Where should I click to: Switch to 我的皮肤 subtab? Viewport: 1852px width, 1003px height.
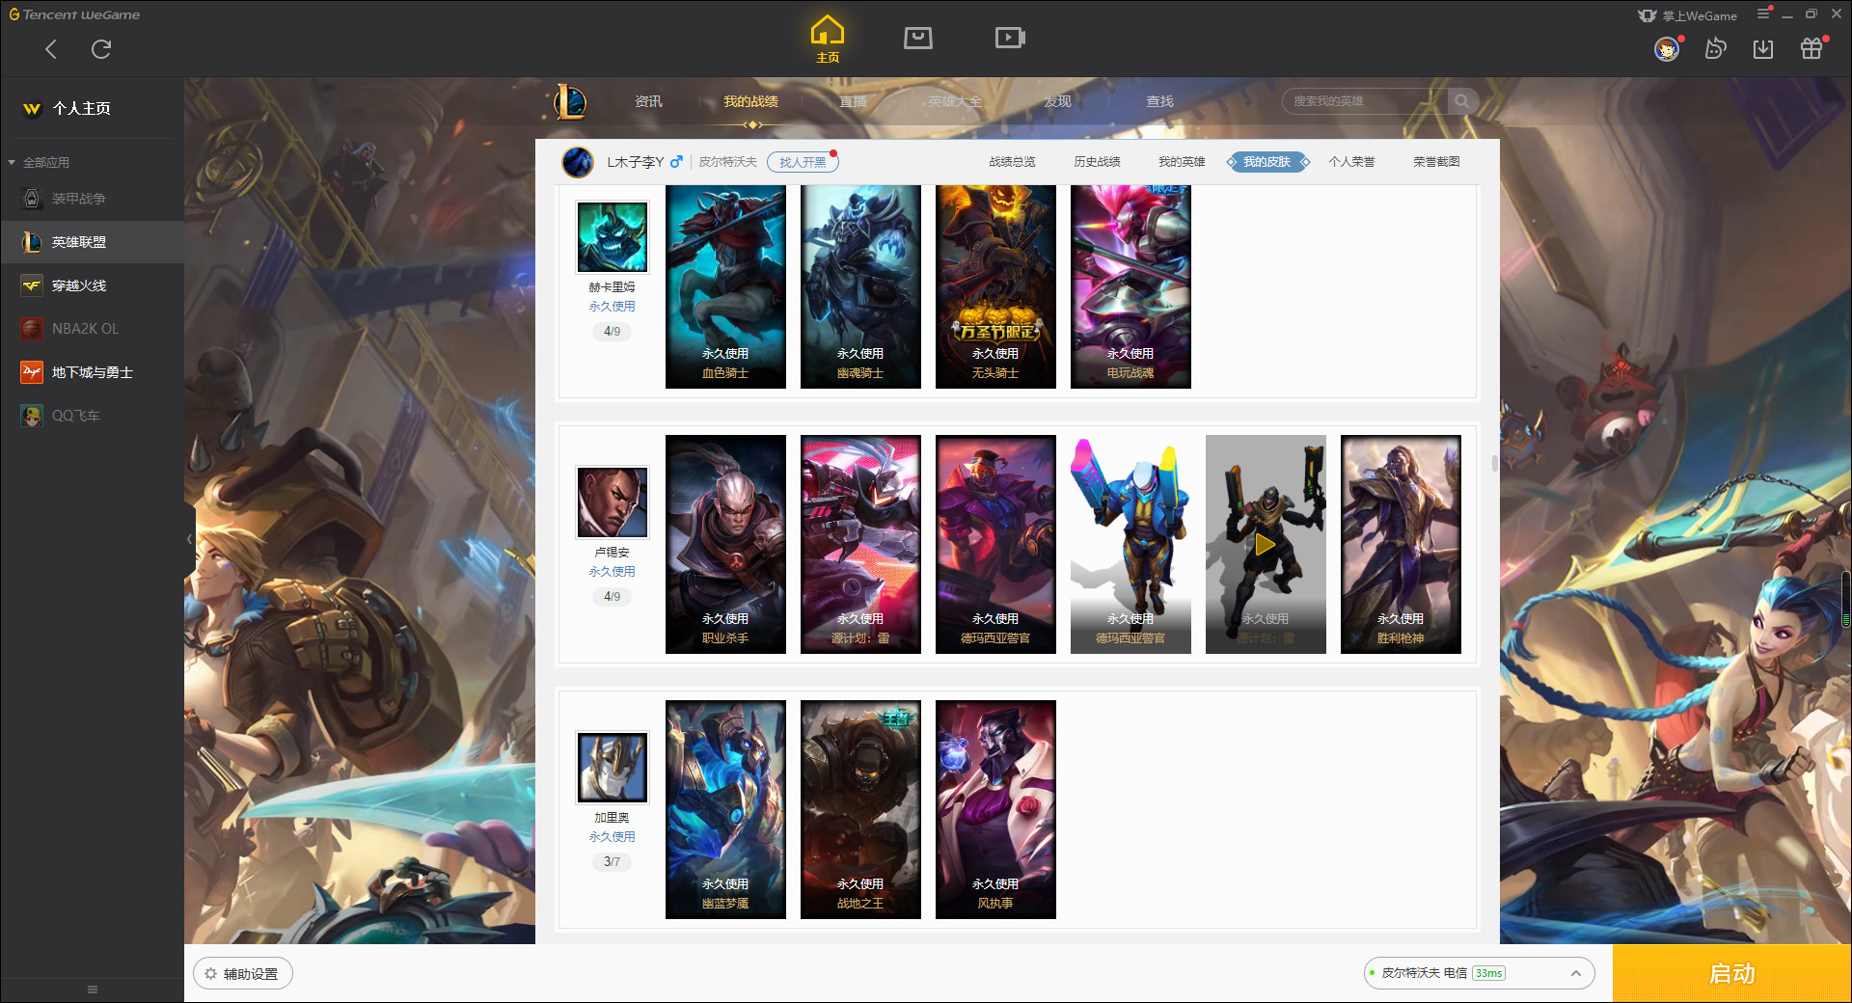[x=1266, y=162]
